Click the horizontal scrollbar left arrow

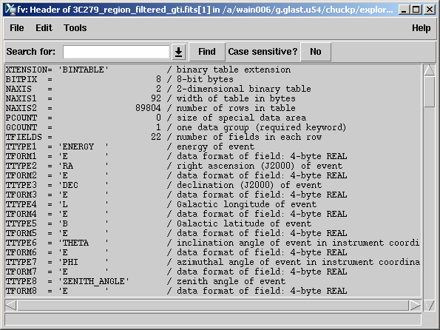(x=11, y=305)
